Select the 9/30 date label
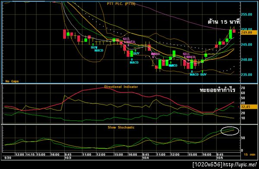The height and width of the screenshot is (169, 259). 7,158
